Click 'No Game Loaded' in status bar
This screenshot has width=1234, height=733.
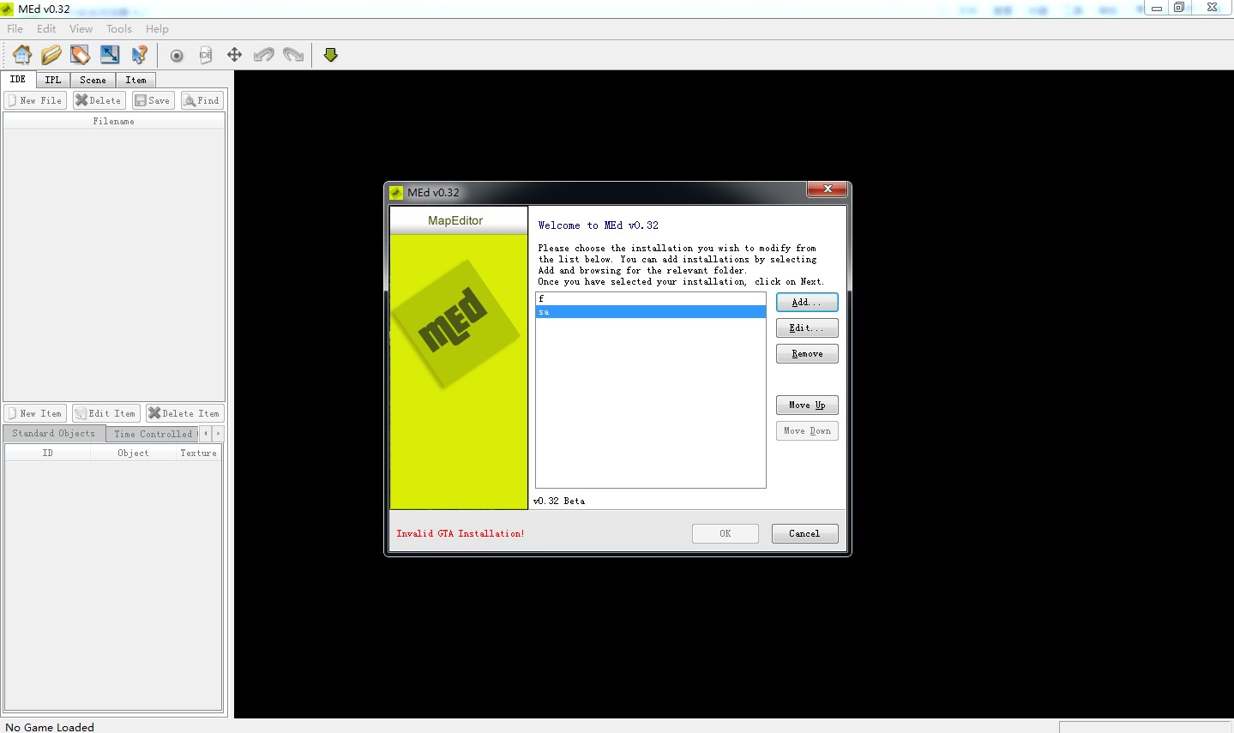[x=50, y=727]
